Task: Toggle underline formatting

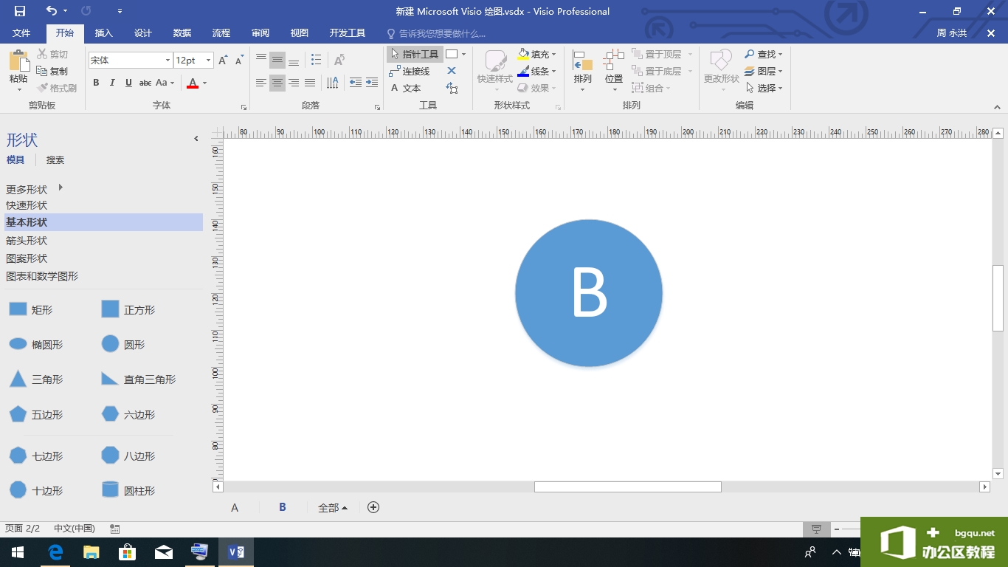Action: tap(128, 83)
